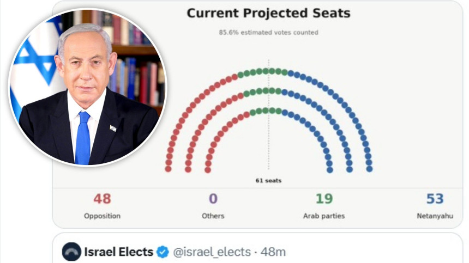Click the Israel Elects profile avatar
This screenshot has width=469, height=263.
pyautogui.click(x=71, y=252)
